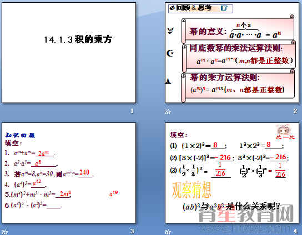Screen dimensions: 302x235
Task: Click the question (ab)³与a³b³是什么关系呢
Action: pyautogui.click(x=231, y=207)
